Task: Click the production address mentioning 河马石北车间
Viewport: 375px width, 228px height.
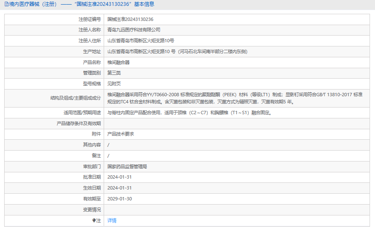Action: coord(177,51)
